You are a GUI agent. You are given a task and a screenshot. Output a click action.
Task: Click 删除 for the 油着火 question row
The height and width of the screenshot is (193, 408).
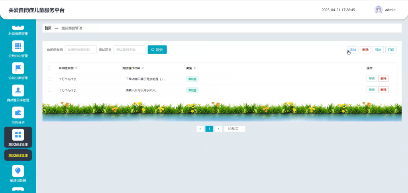click(384, 89)
